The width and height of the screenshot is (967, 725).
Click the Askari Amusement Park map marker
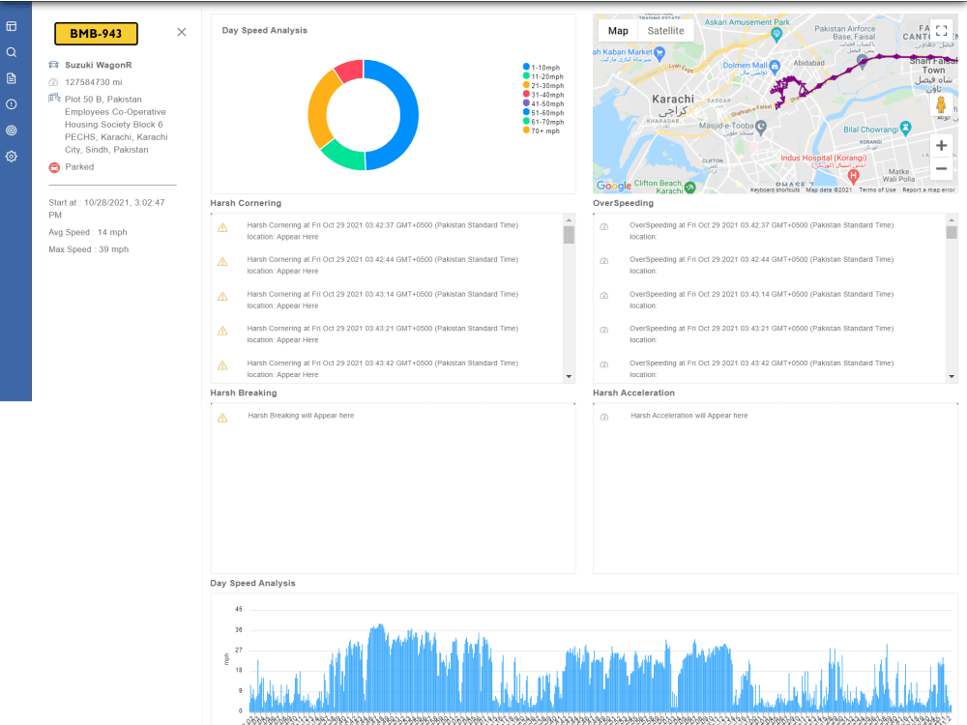[777, 35]
